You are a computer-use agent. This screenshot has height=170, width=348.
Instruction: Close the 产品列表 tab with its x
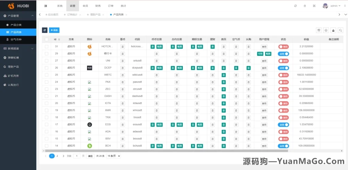[126, 15]
